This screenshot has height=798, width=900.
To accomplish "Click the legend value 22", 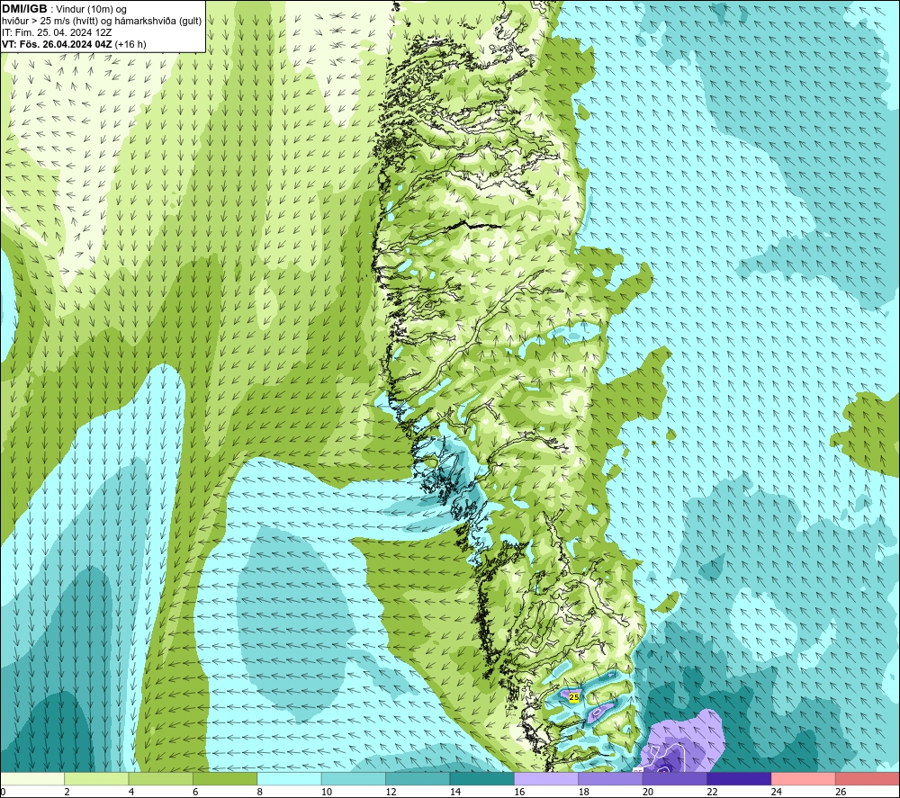I will 712,792.
